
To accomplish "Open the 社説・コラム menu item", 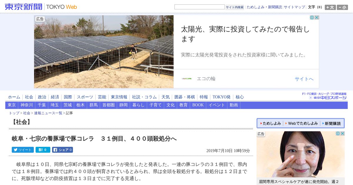I will click(x=144, y=97).
